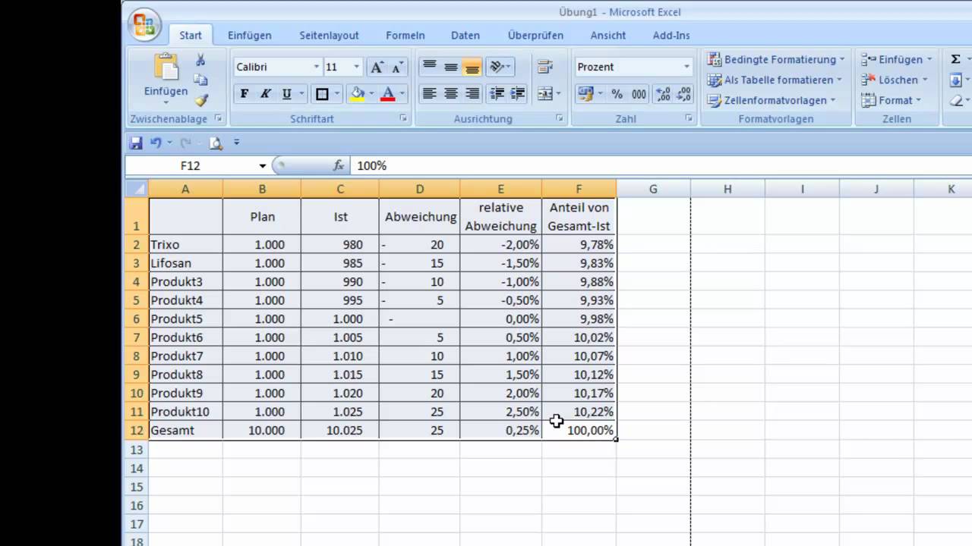The width and height of the screenshot is (972, 546).
Task: Decrease indent icon
Action: 497,94
